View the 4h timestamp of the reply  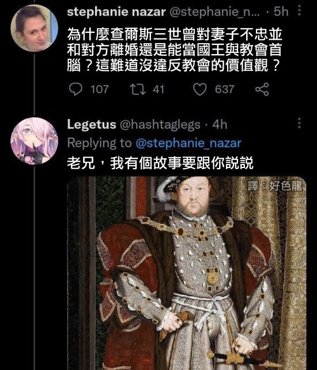tap(220, 124)
